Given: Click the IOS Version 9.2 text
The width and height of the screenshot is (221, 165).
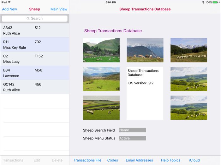Looking at the screenshot, I should coord(140,83).
